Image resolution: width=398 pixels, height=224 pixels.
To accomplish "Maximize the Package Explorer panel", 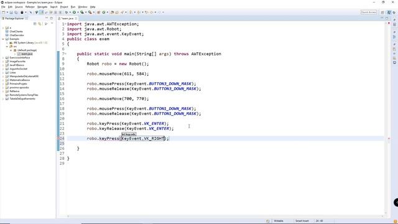I will coord(52,18).
